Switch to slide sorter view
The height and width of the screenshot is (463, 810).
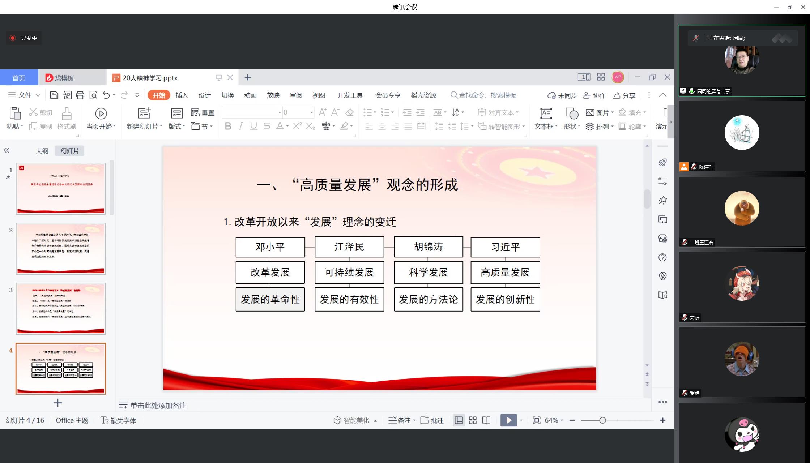[473, 420]
